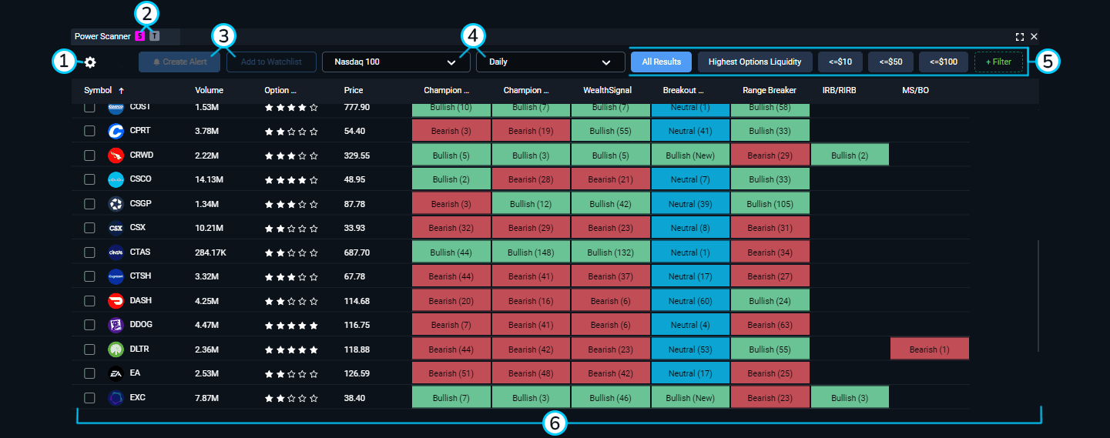
Task: Click the + Filter button
Action: pos(998,62)
